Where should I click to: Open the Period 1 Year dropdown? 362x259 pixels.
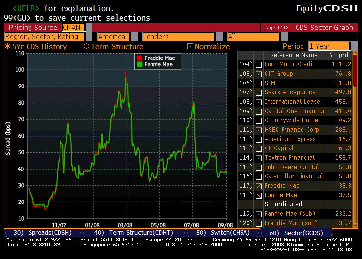[330, 46]
